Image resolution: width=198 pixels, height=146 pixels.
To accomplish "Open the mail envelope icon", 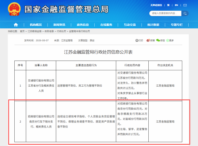I will coord(185,5).
